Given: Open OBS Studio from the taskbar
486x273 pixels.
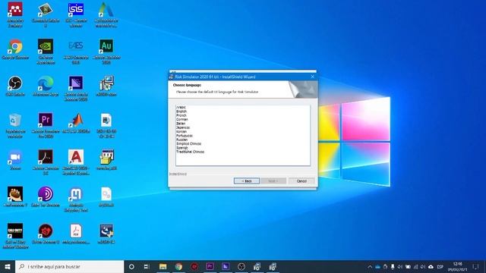Looking at the screenshot, I should 241,266.
